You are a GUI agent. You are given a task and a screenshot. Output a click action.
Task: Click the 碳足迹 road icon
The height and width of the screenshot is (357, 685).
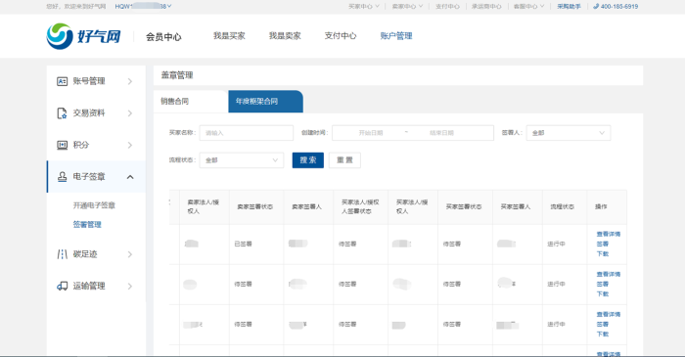(x=62, y=254)
